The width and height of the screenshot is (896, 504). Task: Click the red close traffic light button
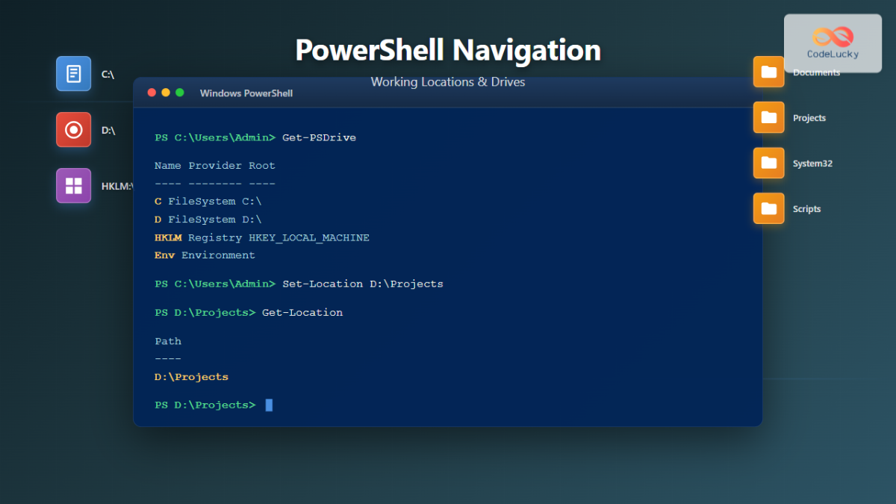point(152,92)
